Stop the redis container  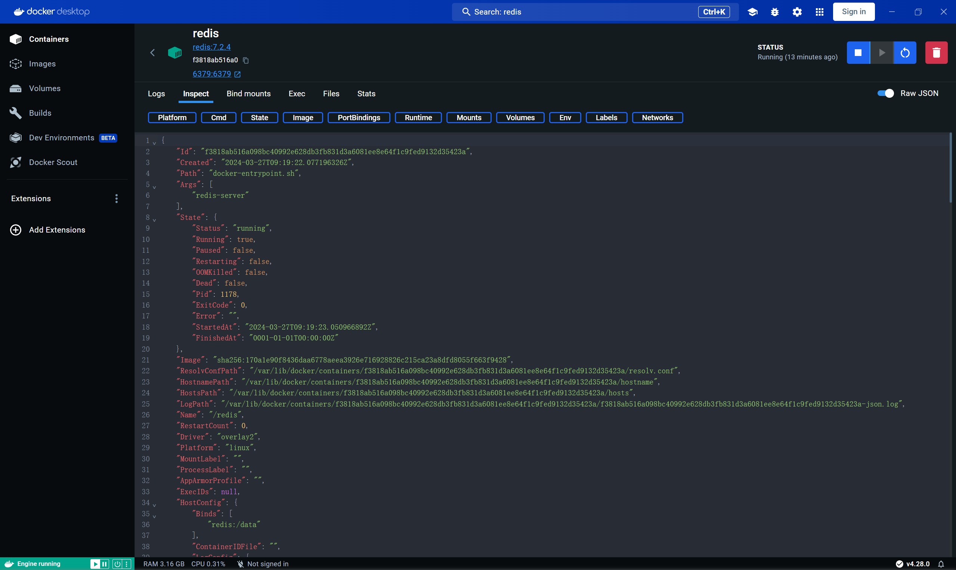click(x=858, y=53)
